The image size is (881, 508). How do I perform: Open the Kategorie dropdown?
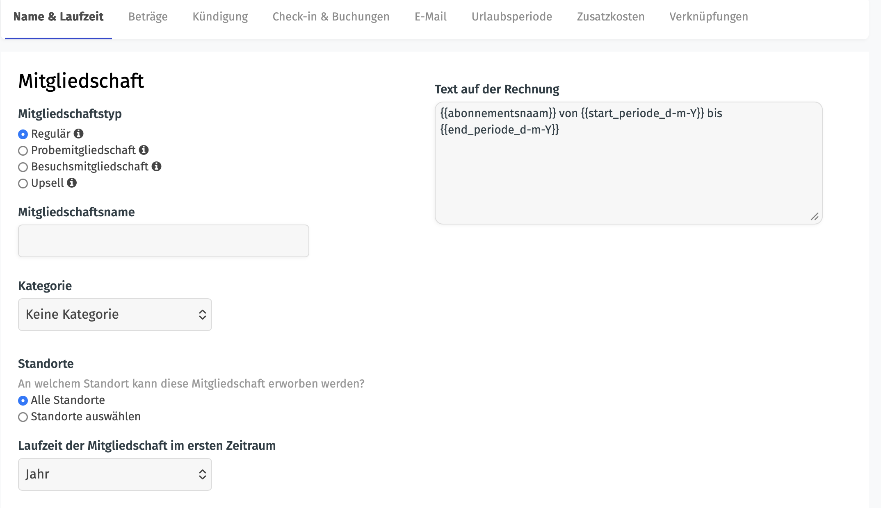[115, 315]
